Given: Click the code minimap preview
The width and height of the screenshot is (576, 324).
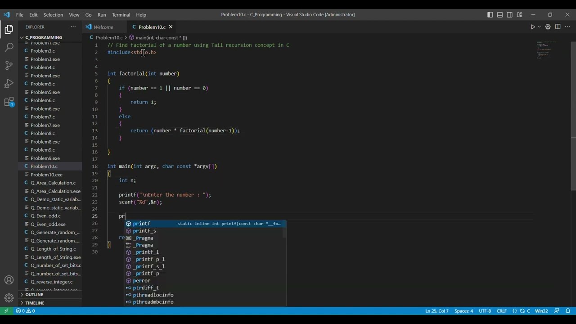Looking at the screenshot, I should point(546,50).
